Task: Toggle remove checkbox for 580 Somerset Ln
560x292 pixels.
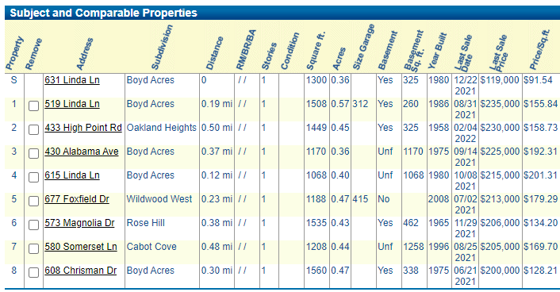Action: [33, 248]
